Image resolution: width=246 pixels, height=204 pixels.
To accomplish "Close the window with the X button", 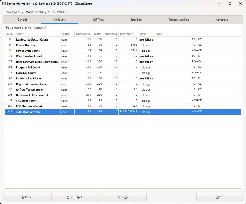I will (x=240, y=4).
